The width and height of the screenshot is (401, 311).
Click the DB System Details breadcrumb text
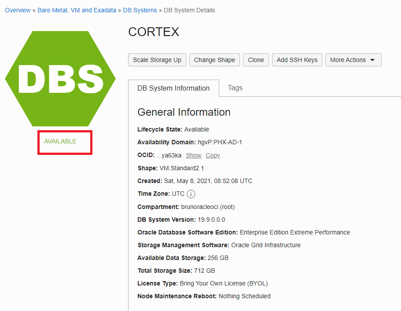[x=189, y=10]
